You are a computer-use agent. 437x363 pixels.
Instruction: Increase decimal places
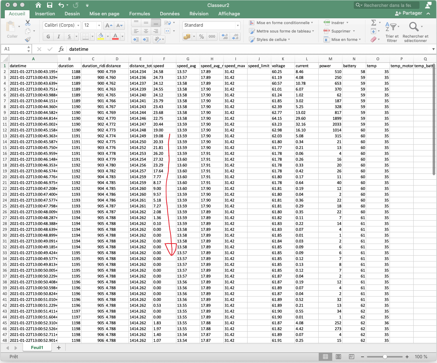tap(225, 37)
